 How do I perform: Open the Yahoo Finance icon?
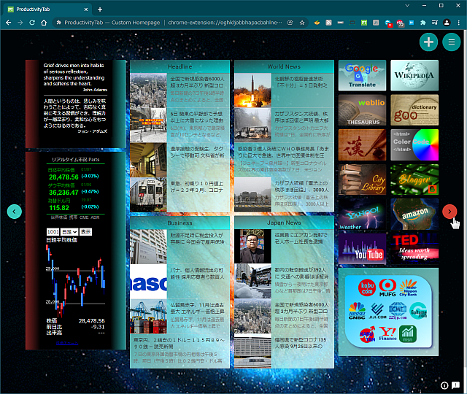pos(387,334)
